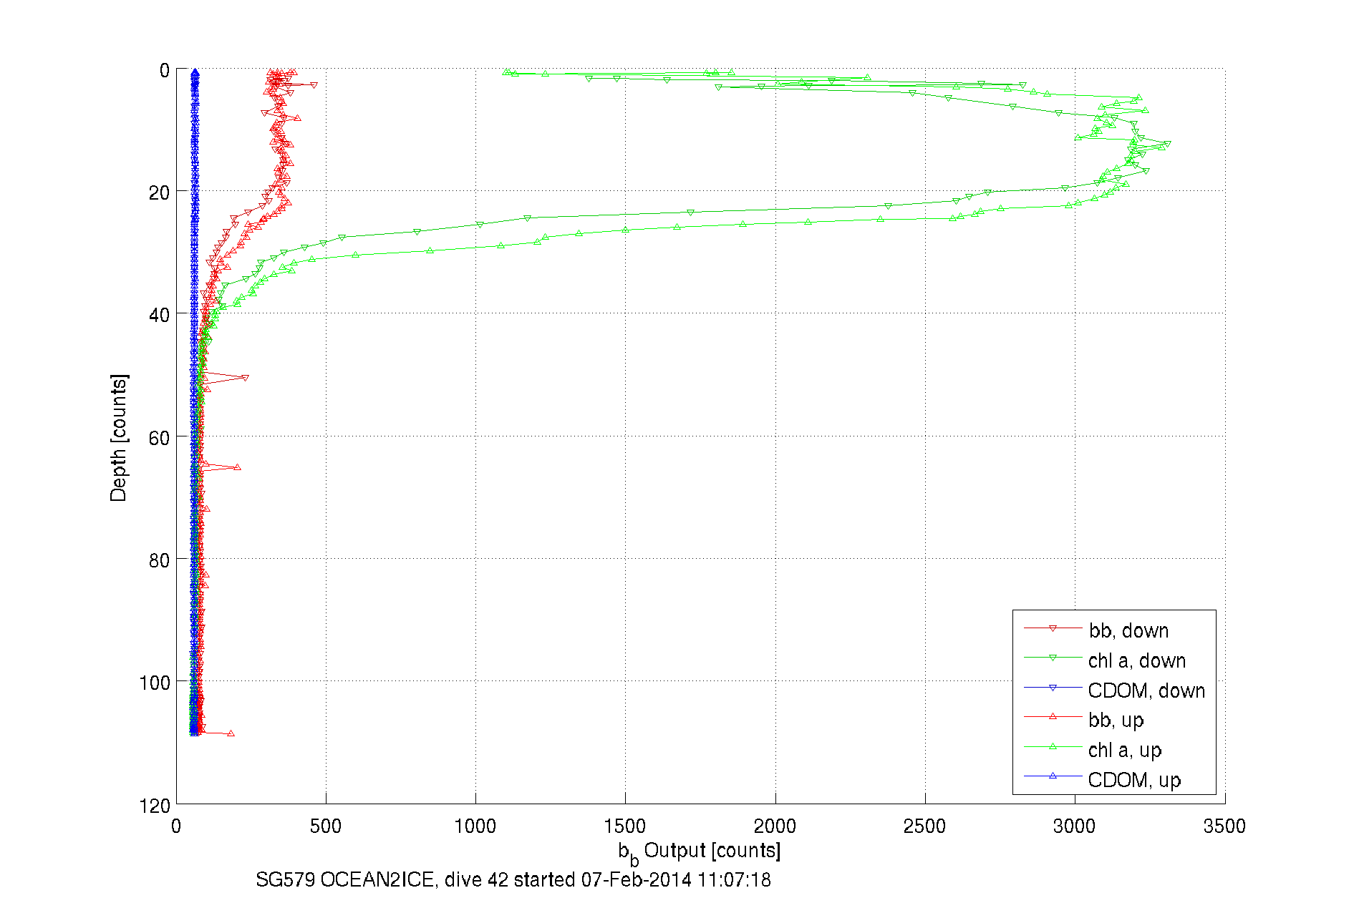This screenshot has width=1354, height=903.
Task: Click the 'CDOM, up' legend label
Action: 1134,780
